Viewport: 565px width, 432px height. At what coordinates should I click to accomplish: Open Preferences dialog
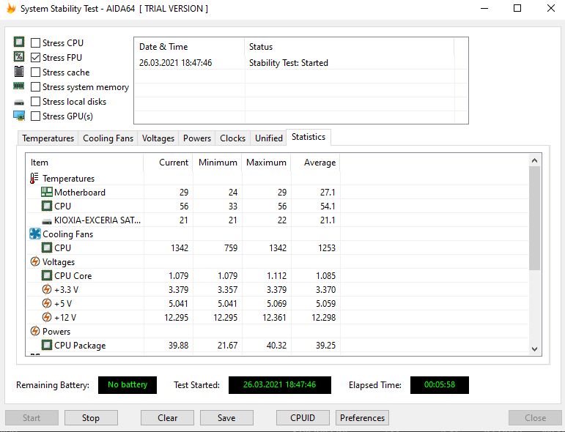(362, 417)
